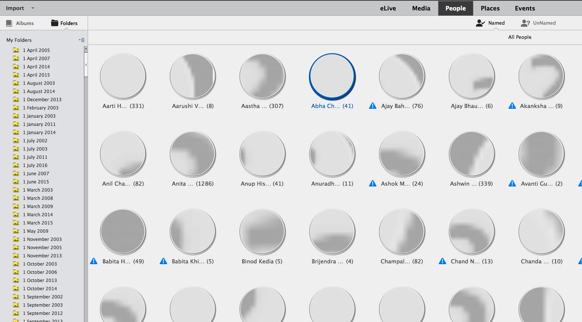582x322 pixels.
Task: Click folder icon for 1 August 2003
Action: pyautogui.click(x=16, y=83)
